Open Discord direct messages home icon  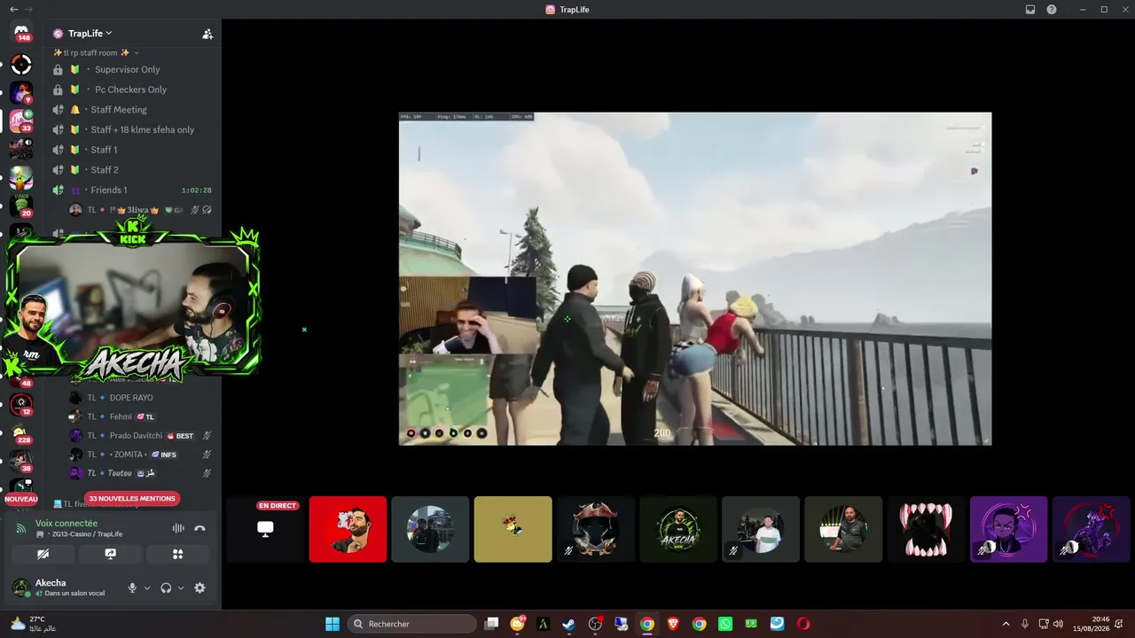(21, 33)
